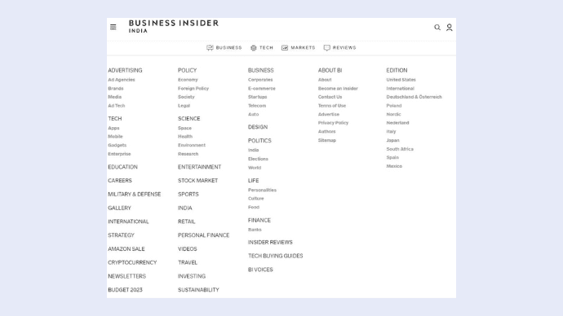Open the REVIEWS tab in top navigation

coord(344,48)
